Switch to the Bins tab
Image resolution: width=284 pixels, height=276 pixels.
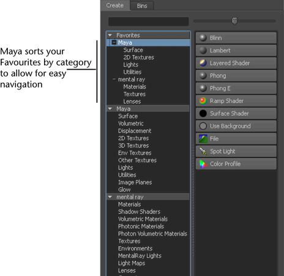pos(142,6)
